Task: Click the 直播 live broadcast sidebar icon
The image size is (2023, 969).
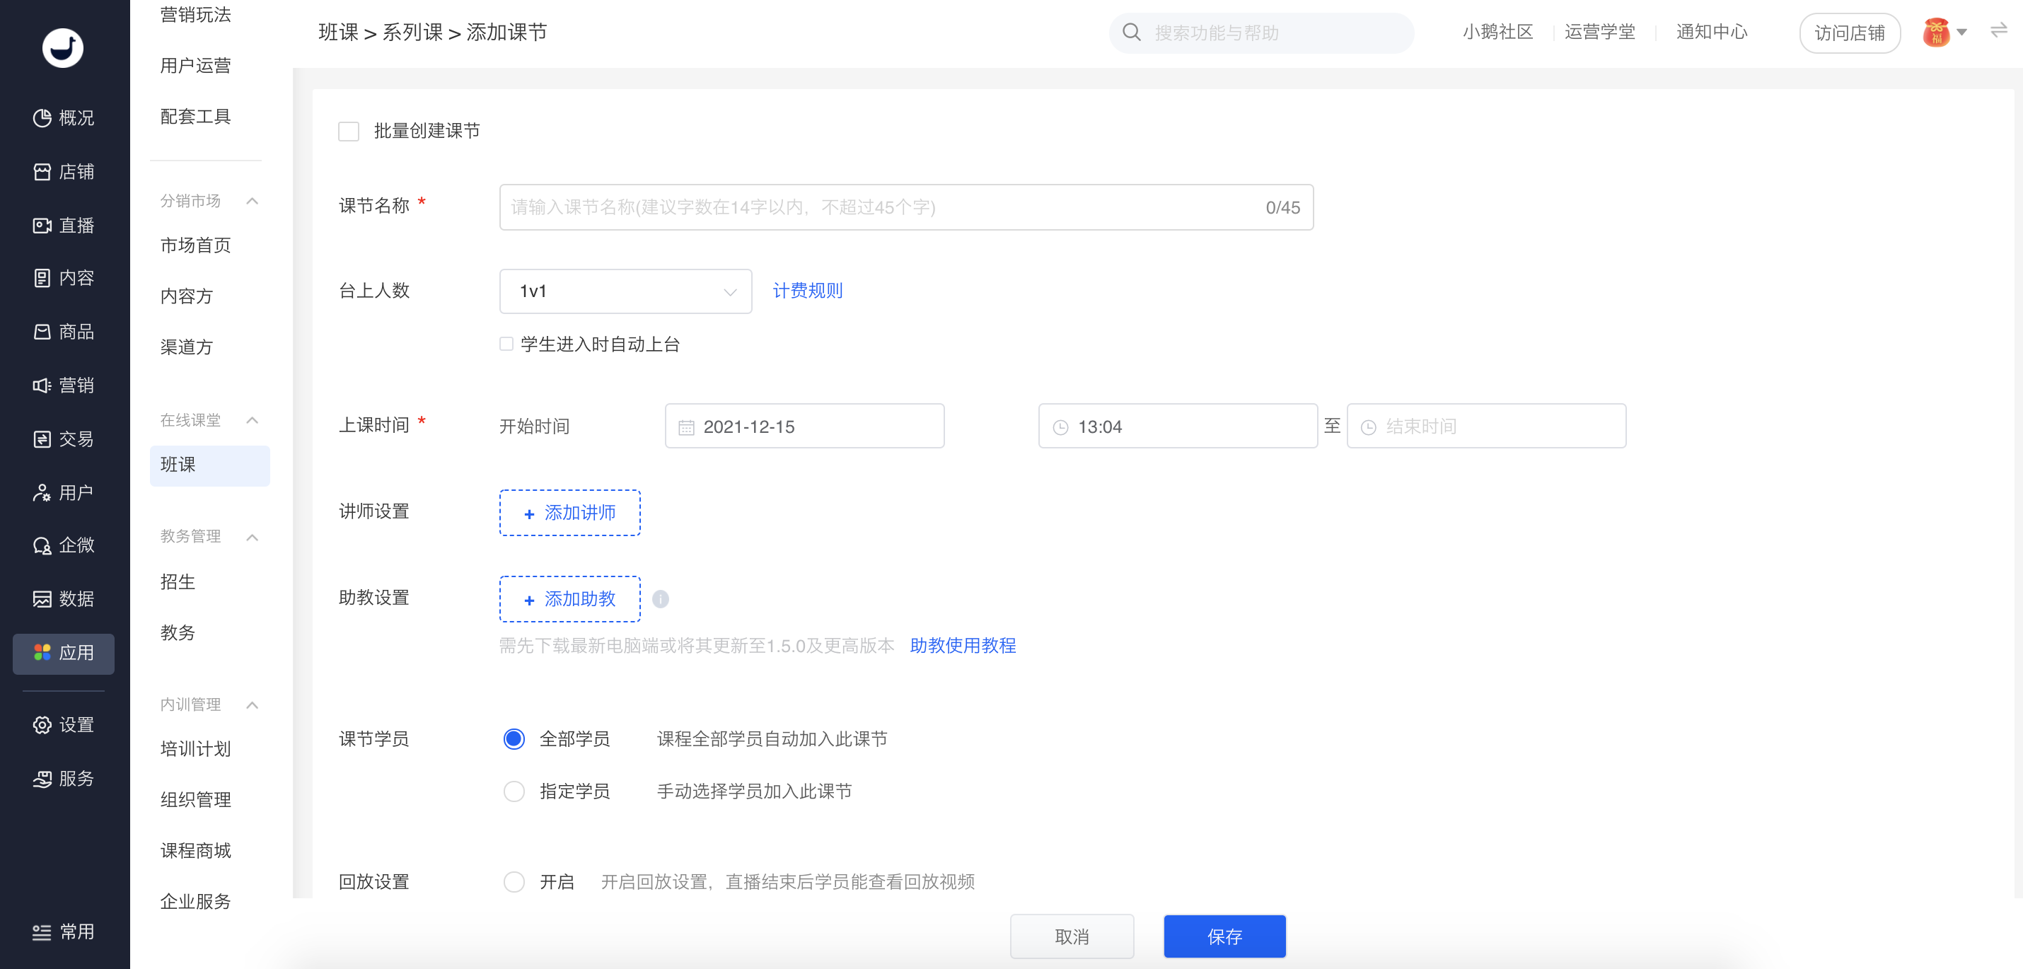Action: coord(42,226)
